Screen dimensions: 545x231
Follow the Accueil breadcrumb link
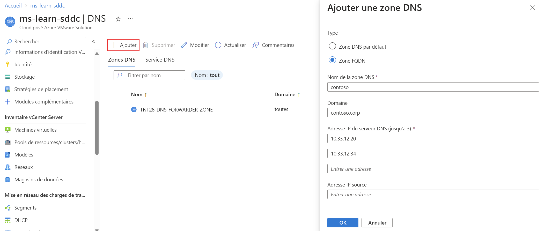point(13,5)
